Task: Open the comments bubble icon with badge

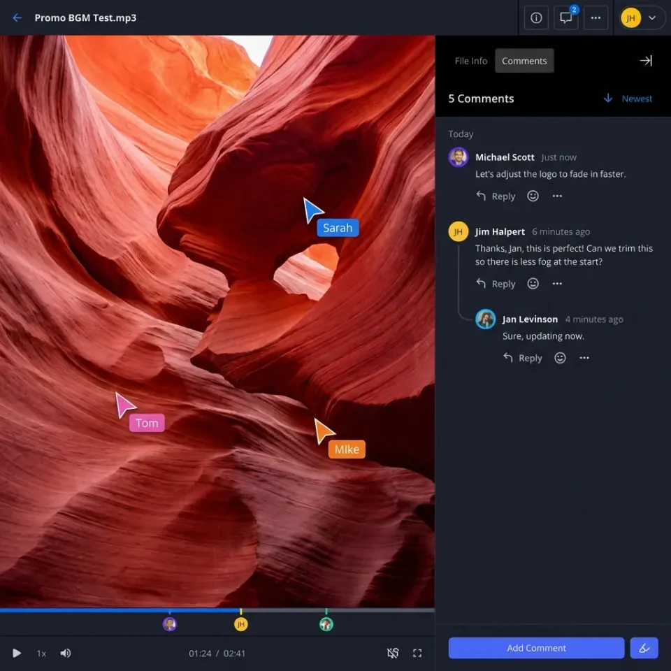Action: (565, 18)
